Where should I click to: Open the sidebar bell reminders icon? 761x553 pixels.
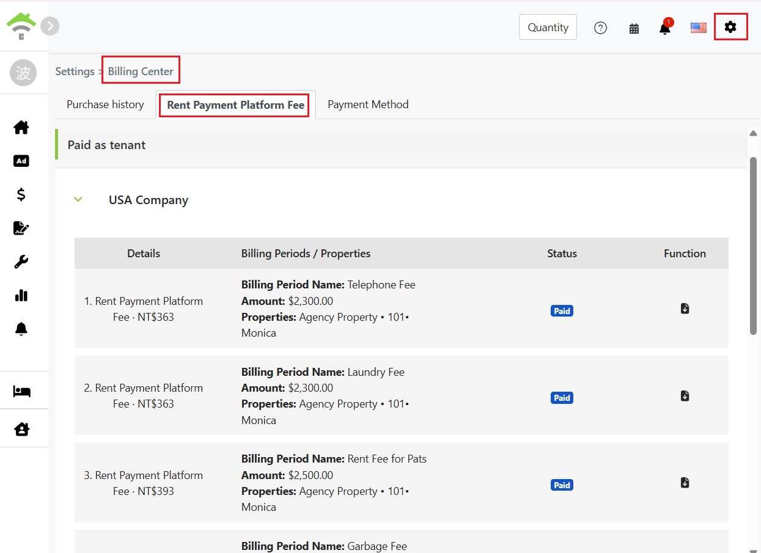[x=21, y=329]
